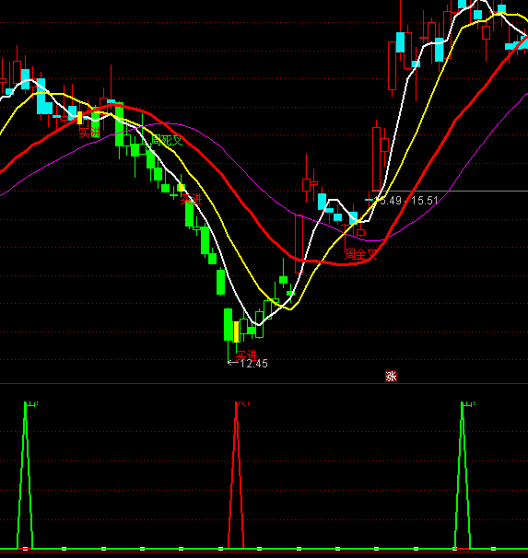Click the gray horizontal price level line
The height and width of the screenshot is (558, 528).
[x=450, y=192]
